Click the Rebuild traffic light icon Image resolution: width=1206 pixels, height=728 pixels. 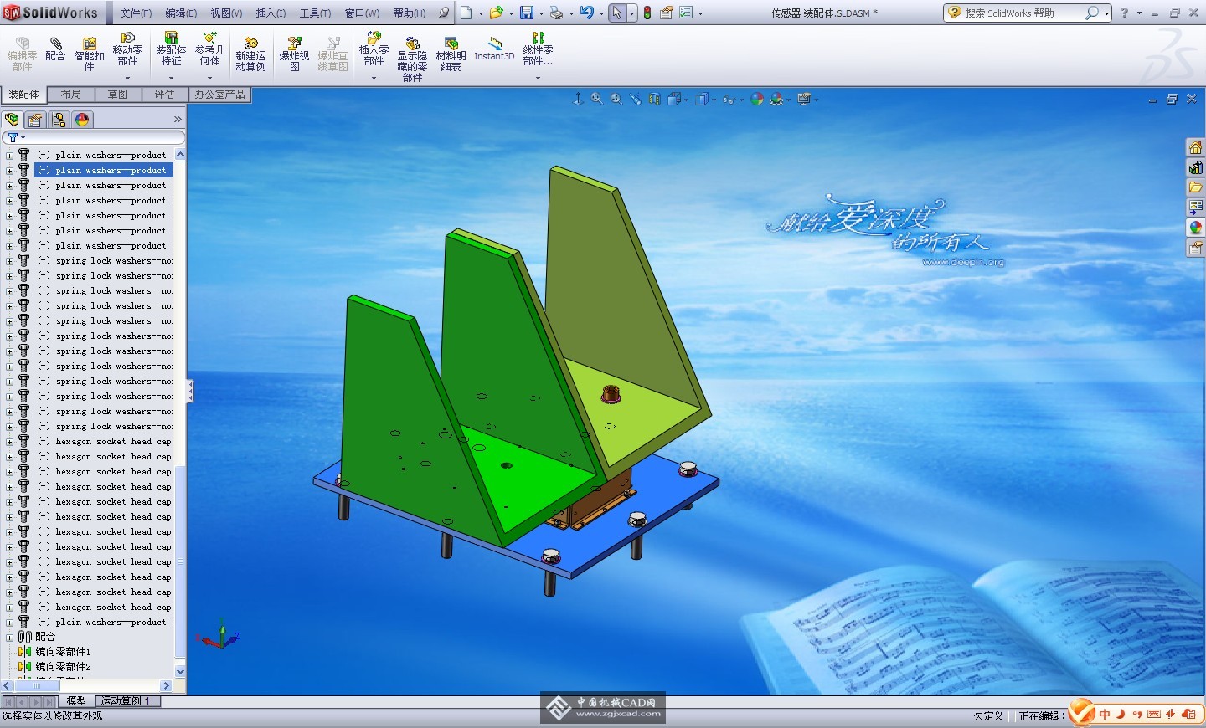pyautogui.click(x=647, y=13)
